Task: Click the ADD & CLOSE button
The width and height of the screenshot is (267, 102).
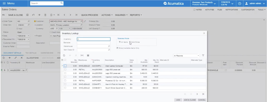Action: coord(190,100)
